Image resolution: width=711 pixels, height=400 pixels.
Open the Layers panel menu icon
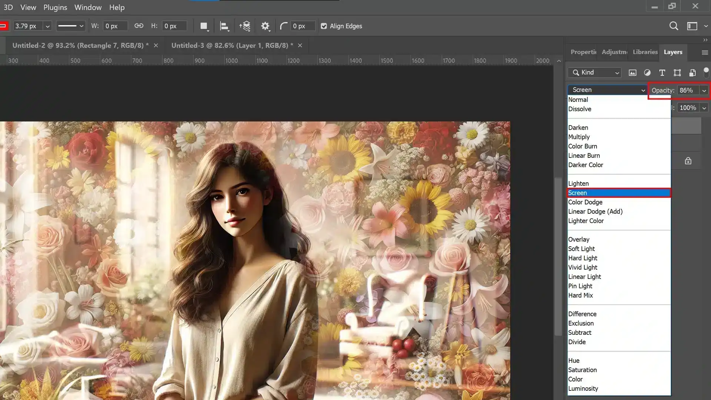click(x=705, y=53)
